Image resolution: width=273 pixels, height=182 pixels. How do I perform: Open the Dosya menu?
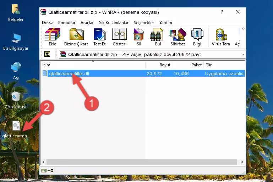(48, 23)
